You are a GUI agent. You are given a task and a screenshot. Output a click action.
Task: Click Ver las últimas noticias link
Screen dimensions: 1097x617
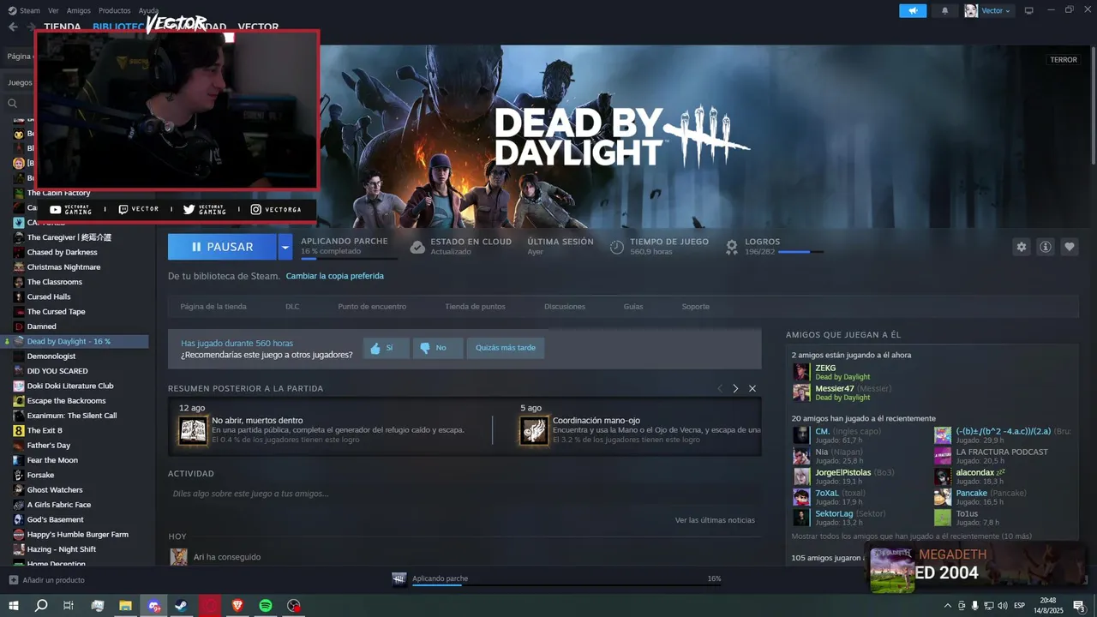click(x=715, y=520)
